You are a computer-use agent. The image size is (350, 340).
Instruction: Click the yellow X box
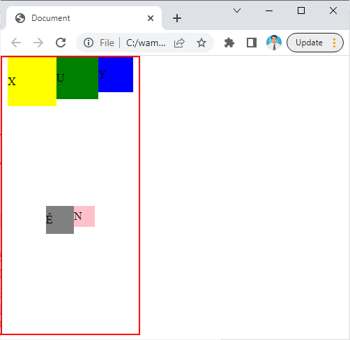click(x=32, y=82)
